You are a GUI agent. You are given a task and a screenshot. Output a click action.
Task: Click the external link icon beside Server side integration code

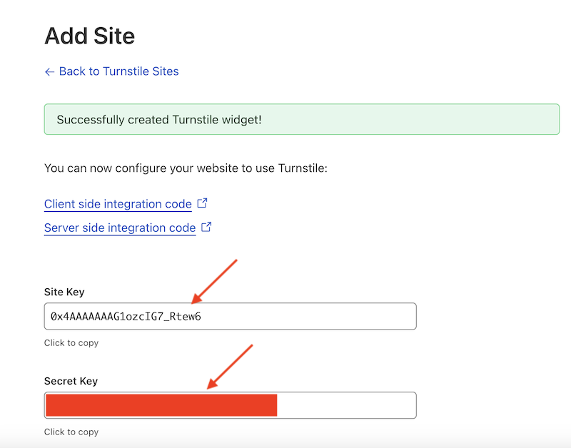coord(206,228)
